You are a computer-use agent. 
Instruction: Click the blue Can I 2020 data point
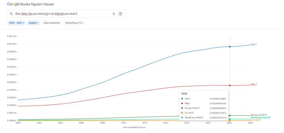tap(230, 47)
